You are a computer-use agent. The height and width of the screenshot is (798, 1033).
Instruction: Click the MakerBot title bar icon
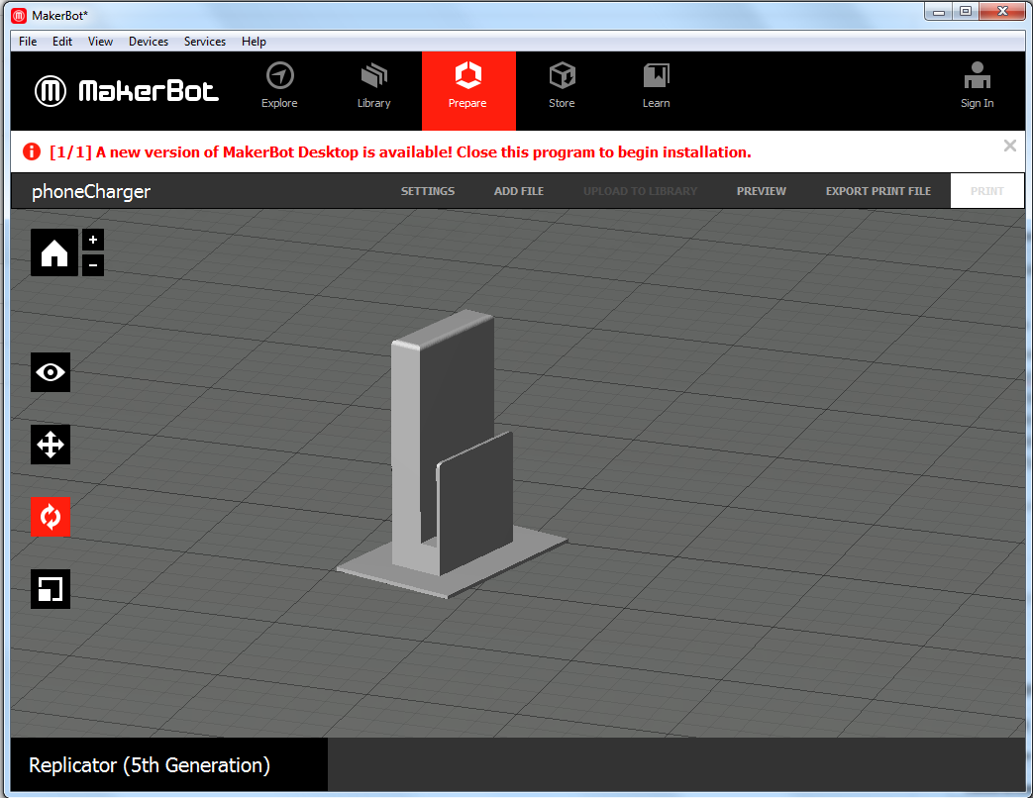point(19,15)
